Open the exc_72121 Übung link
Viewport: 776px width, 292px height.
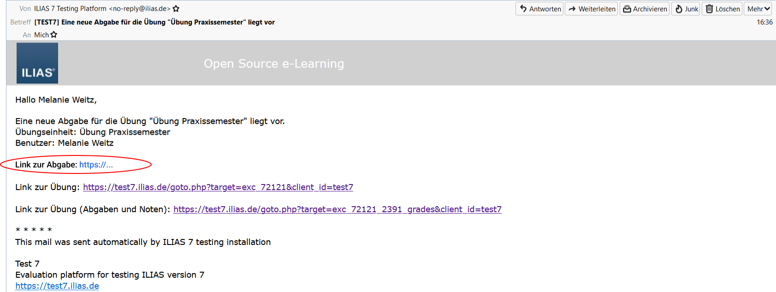pyautogui.click(x=218, y=187)
